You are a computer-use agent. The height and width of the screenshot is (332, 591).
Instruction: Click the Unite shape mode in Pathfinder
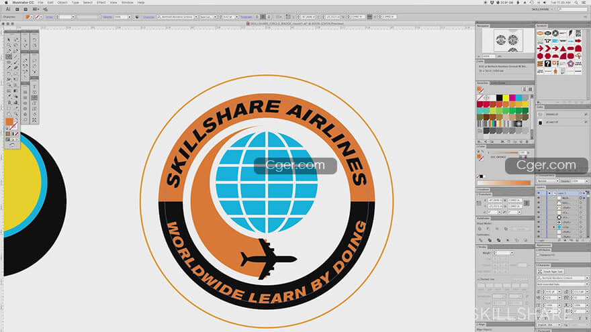tap(480, 229)
